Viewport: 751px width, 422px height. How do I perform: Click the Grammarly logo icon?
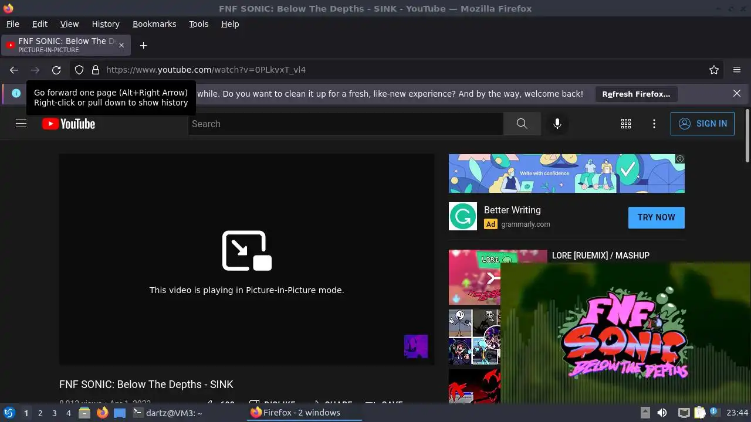463,217
